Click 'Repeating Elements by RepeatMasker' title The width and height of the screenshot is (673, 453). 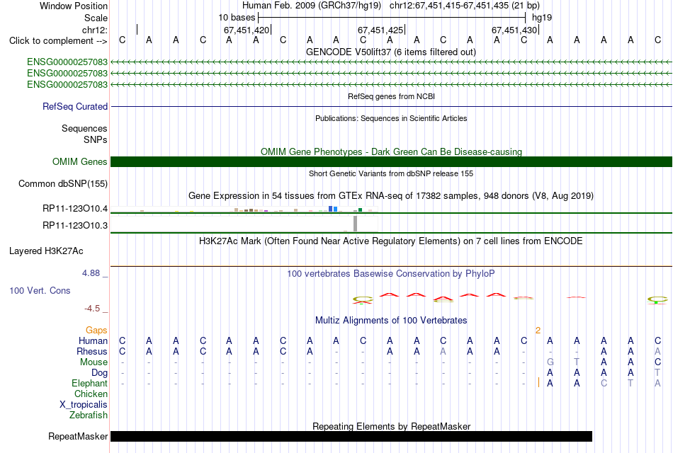(391, 426)
